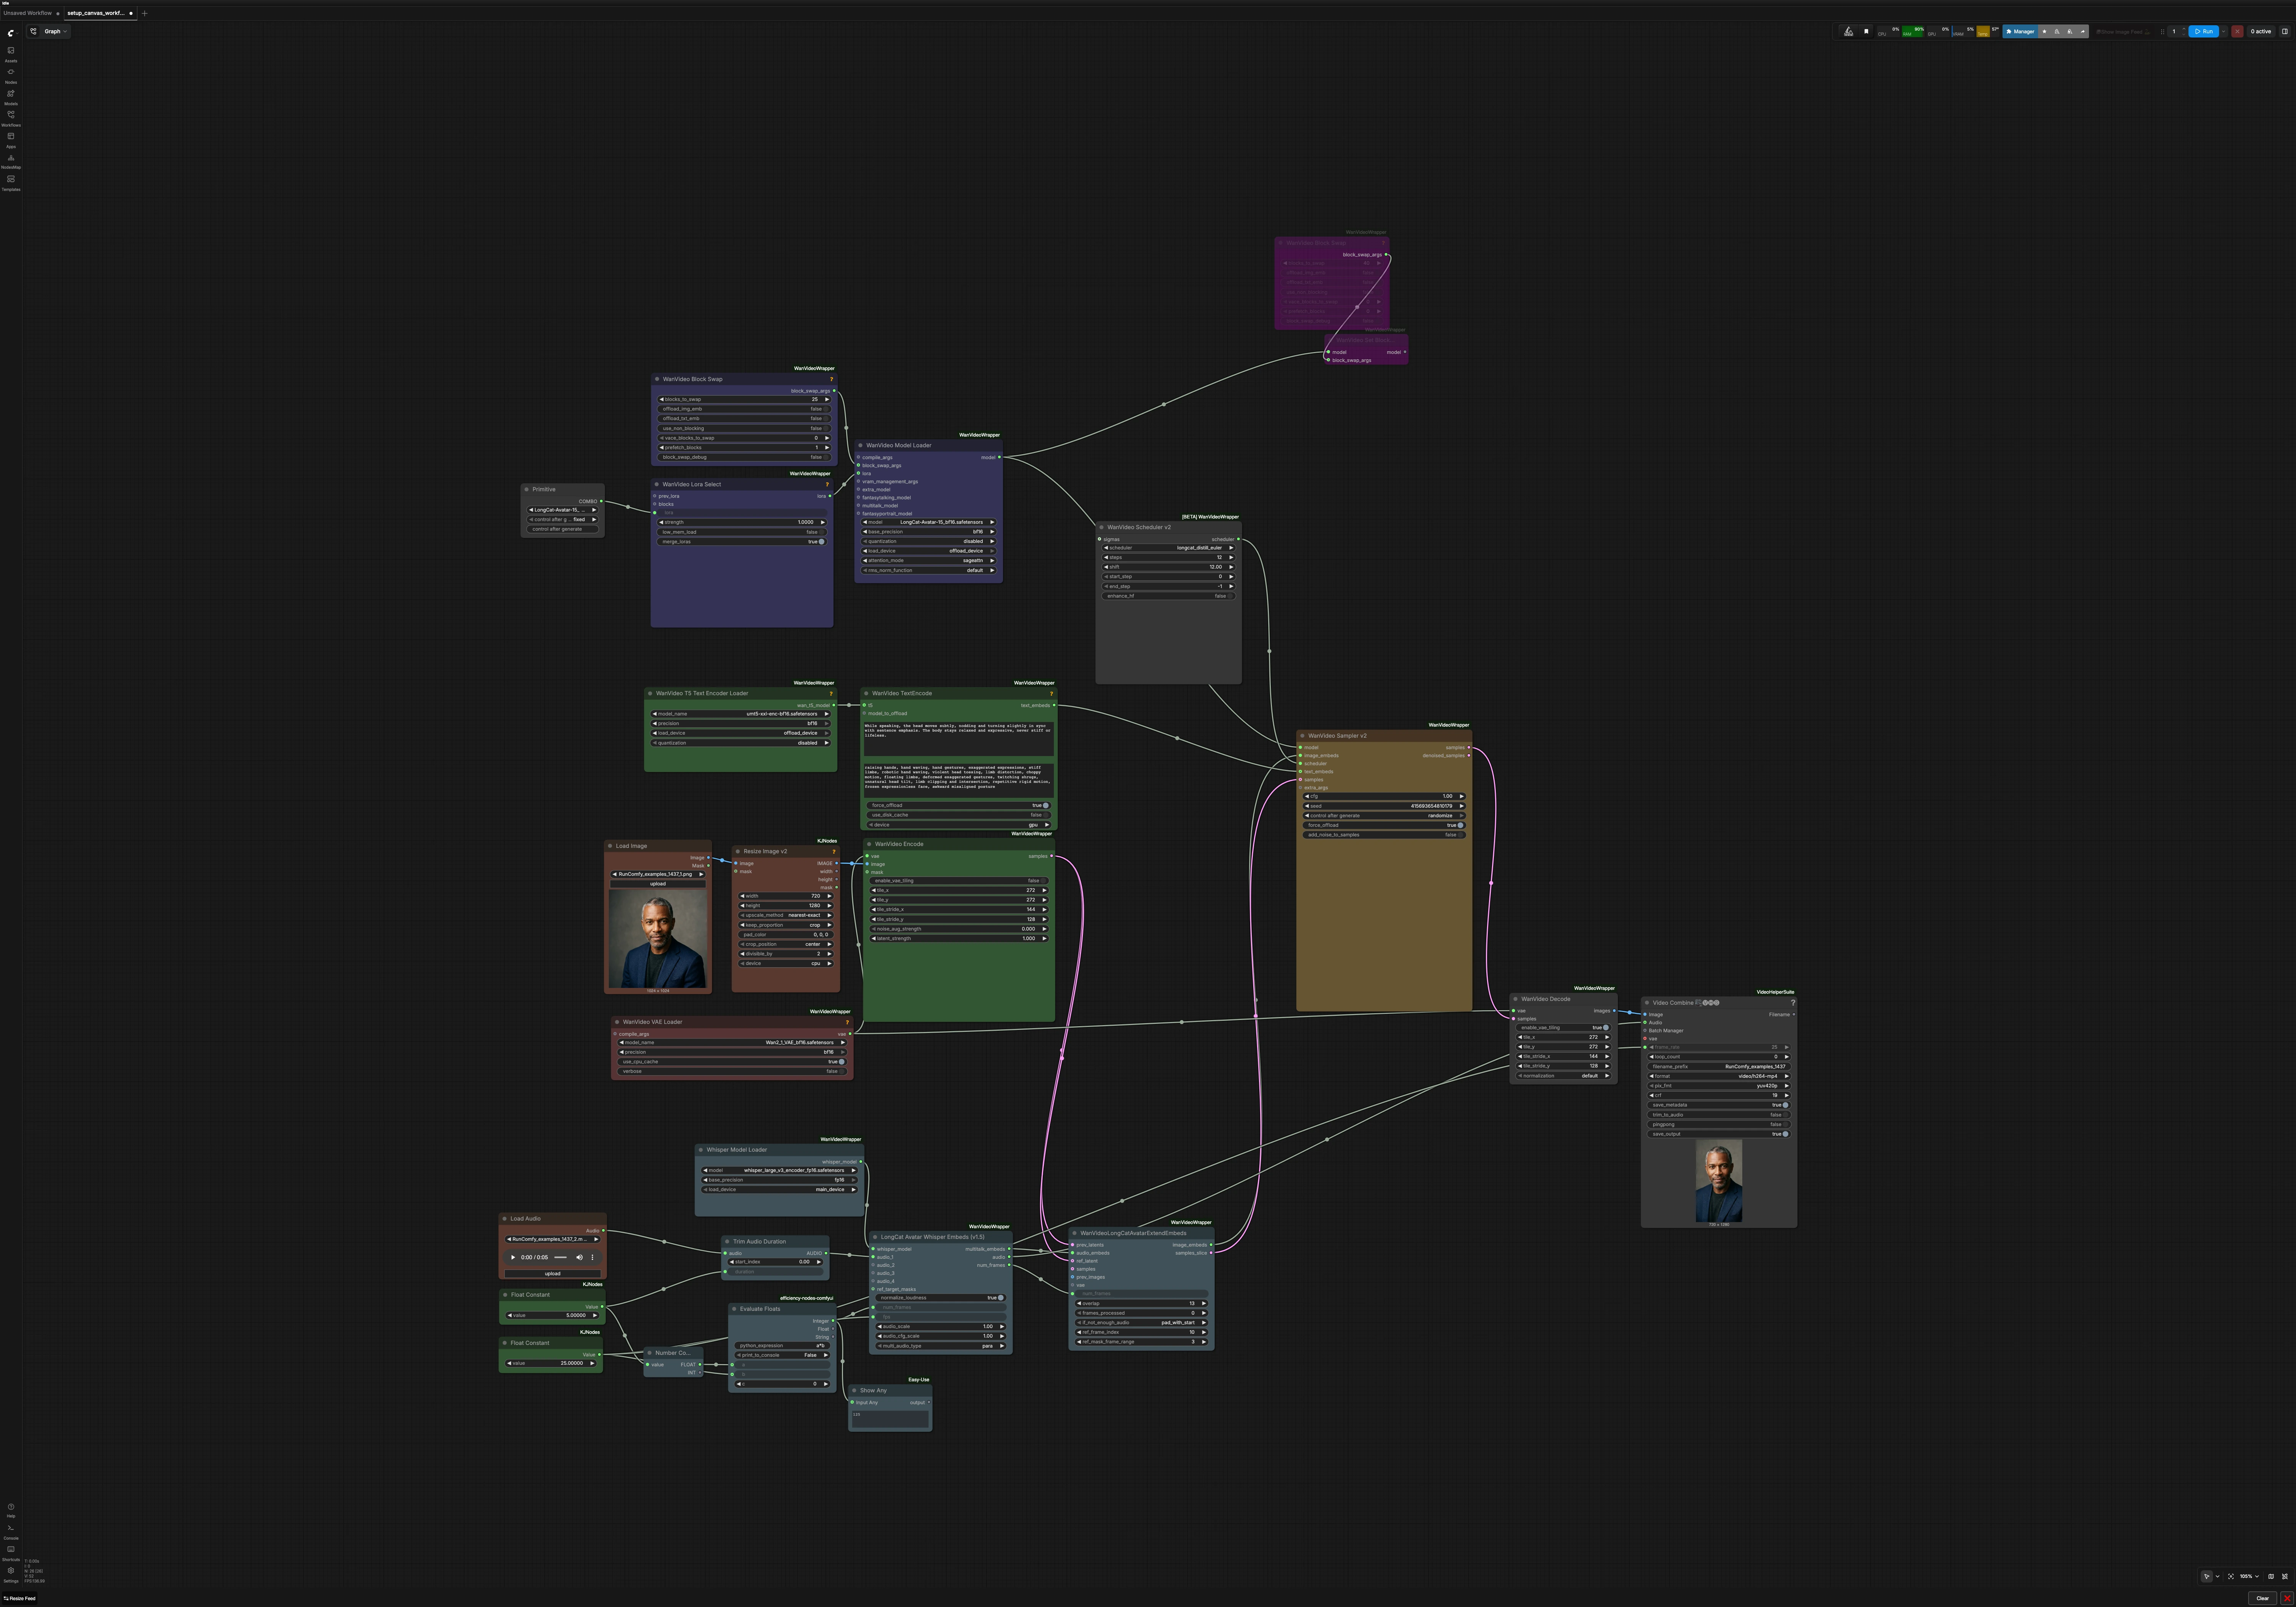The width and height of the screenshot is (2296, 1607).
Task: Click help icon on Video Combine node
Action: (x=1793, y=1003)
